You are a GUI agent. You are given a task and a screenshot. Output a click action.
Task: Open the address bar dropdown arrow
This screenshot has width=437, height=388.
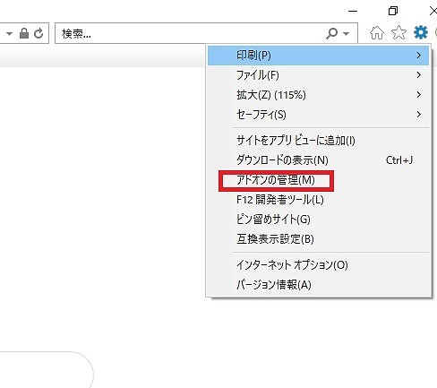[x=9, y=33]
